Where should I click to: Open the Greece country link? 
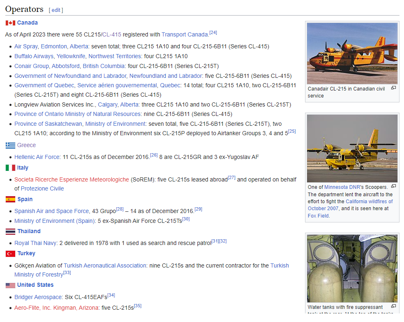click(x=27, y=145)
